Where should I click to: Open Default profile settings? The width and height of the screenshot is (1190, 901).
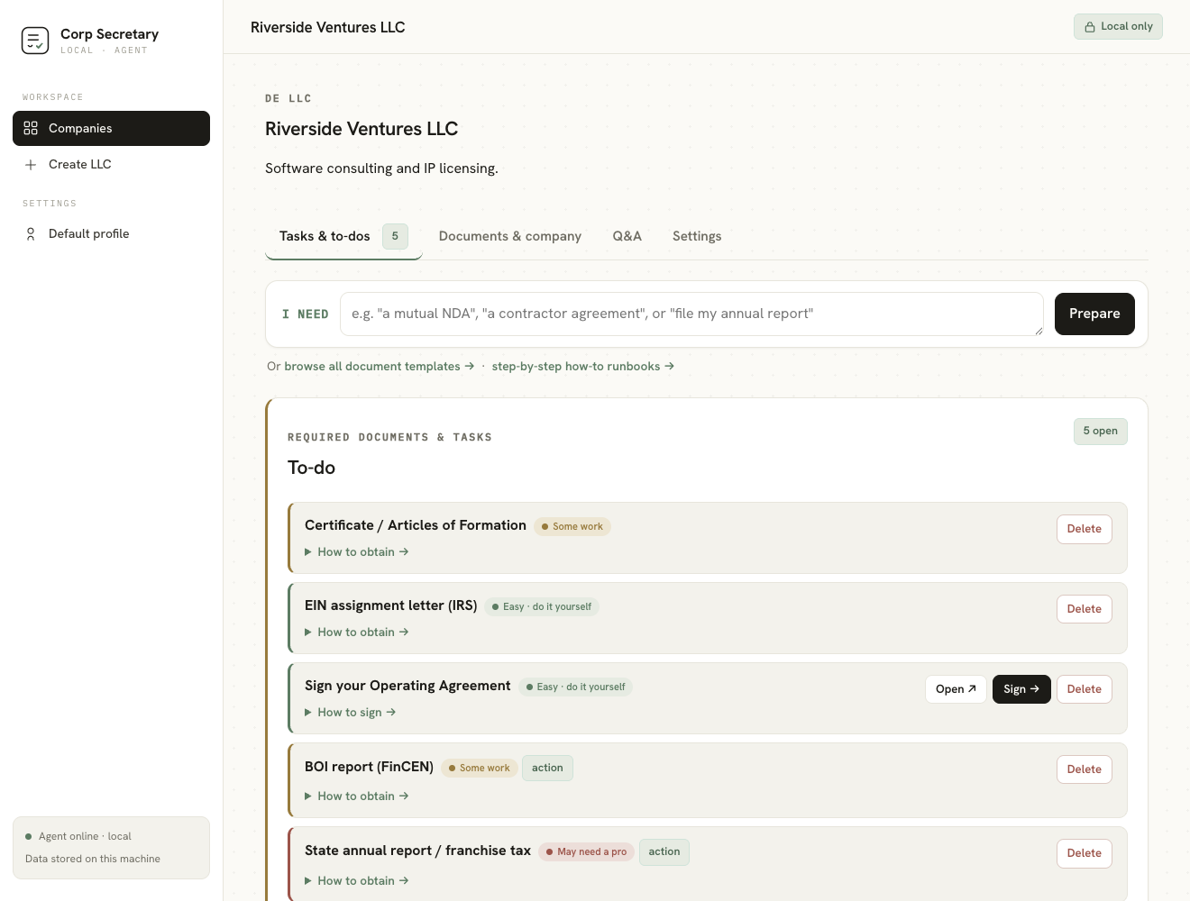point(111,234)
